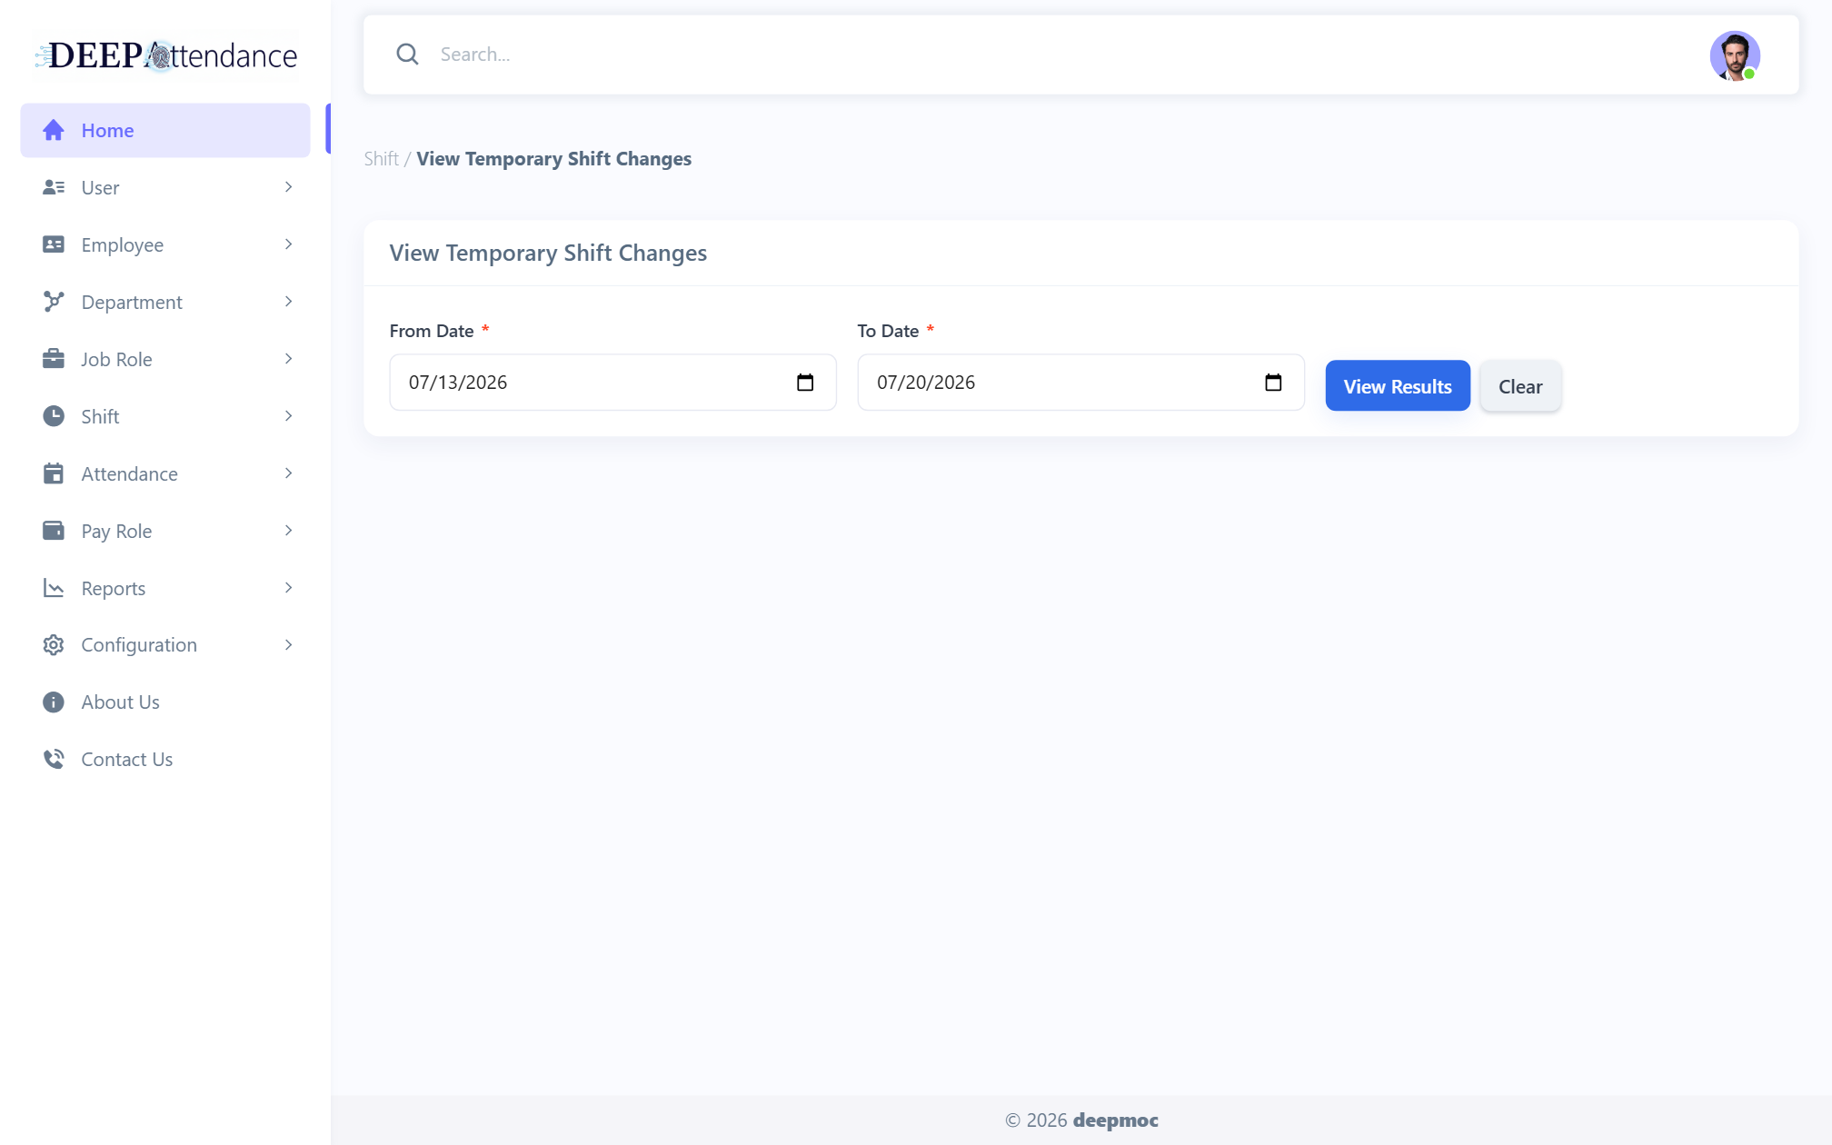Click the Shift breadcrumb link

pos(381,159)
